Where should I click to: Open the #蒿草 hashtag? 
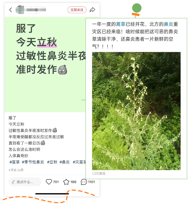coord(14,162)
